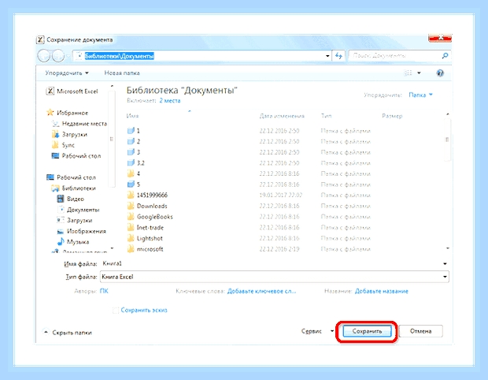The height and width of the screenshot is (380, 488).
Task: Sort by the Размер column header
Action: [392, 116]
